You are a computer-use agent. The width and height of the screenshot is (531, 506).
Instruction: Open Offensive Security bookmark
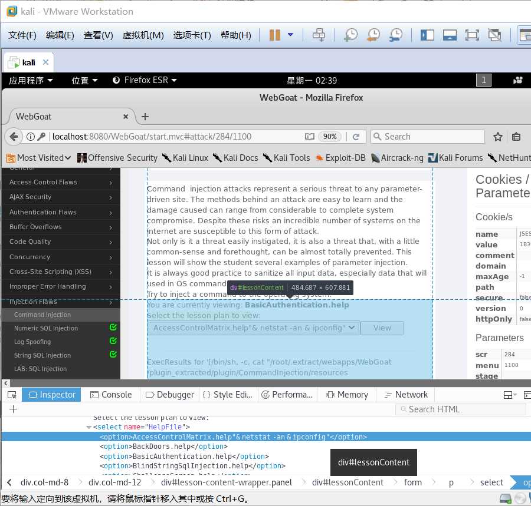[117, 158]
